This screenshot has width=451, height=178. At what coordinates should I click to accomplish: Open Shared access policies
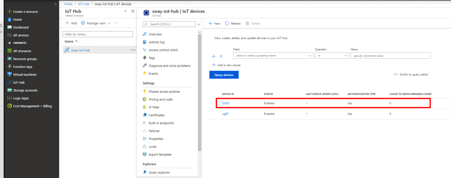click(164, 92)
